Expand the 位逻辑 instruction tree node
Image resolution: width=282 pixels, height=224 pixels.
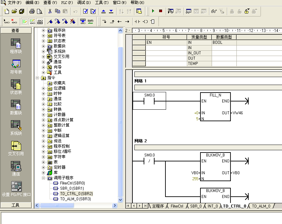click(44, 88)
